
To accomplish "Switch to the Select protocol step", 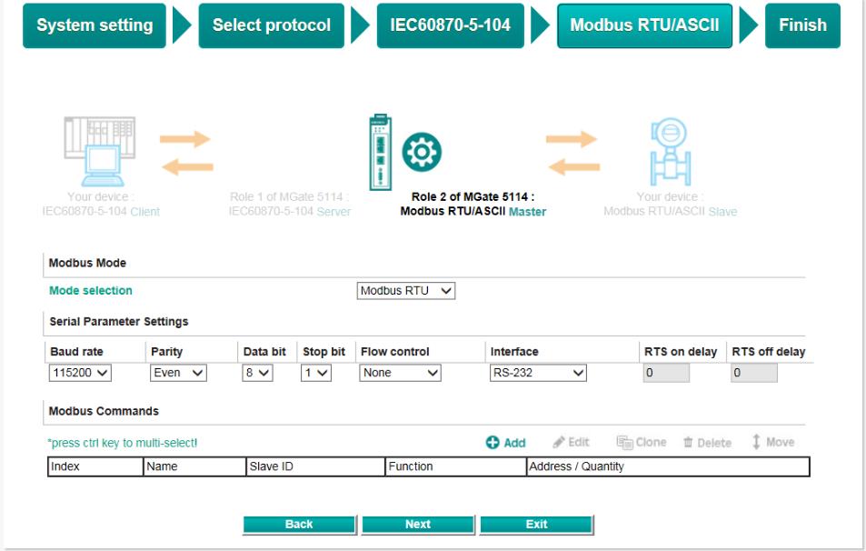I will (271, 25).
